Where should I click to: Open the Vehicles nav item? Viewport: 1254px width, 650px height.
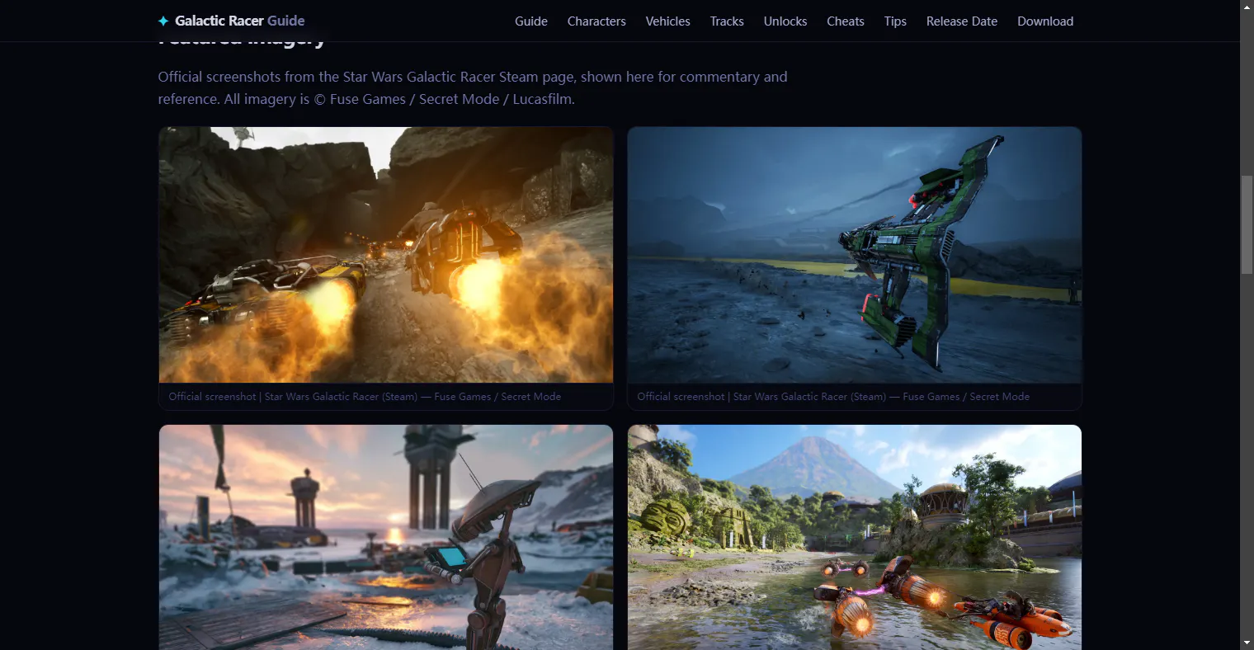tap(667, 21)
